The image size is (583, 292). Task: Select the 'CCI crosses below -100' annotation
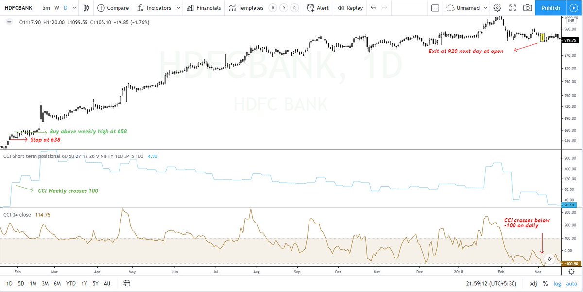click(528, 223)
